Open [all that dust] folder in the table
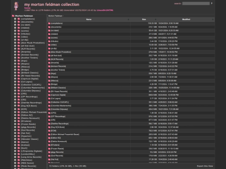 pyautogui.click(x=56, y=55)
